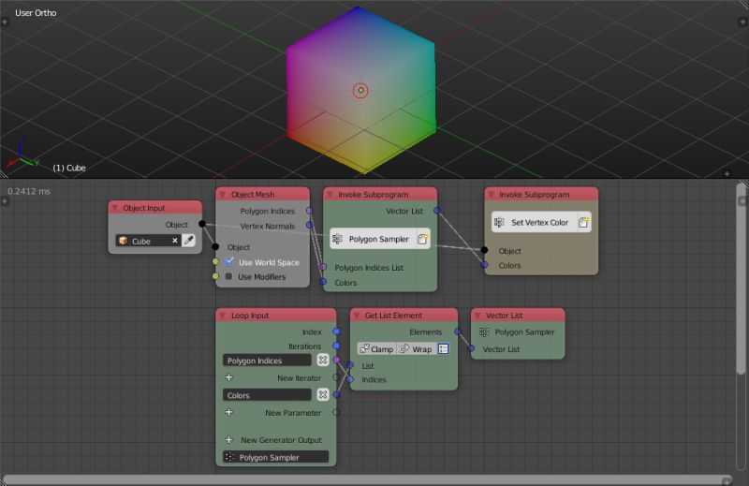Collapse the Loop Input node
749x486 pixels.
[x=223, y=316]
